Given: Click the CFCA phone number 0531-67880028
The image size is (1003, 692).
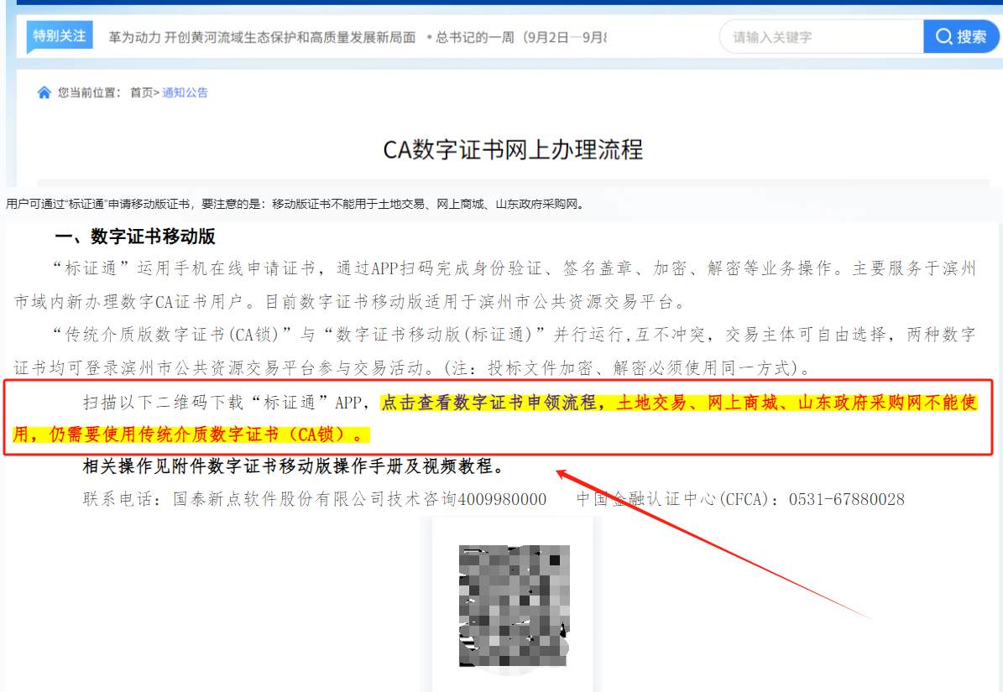Looking at the screenshot, I should pyautogui.click(x=846, y=499).
